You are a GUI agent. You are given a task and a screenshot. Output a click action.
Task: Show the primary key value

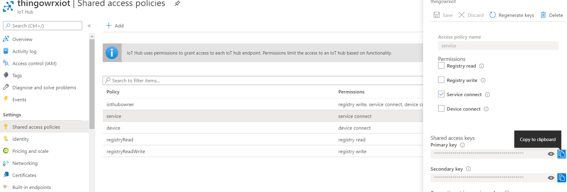click(x=551, y=154)
